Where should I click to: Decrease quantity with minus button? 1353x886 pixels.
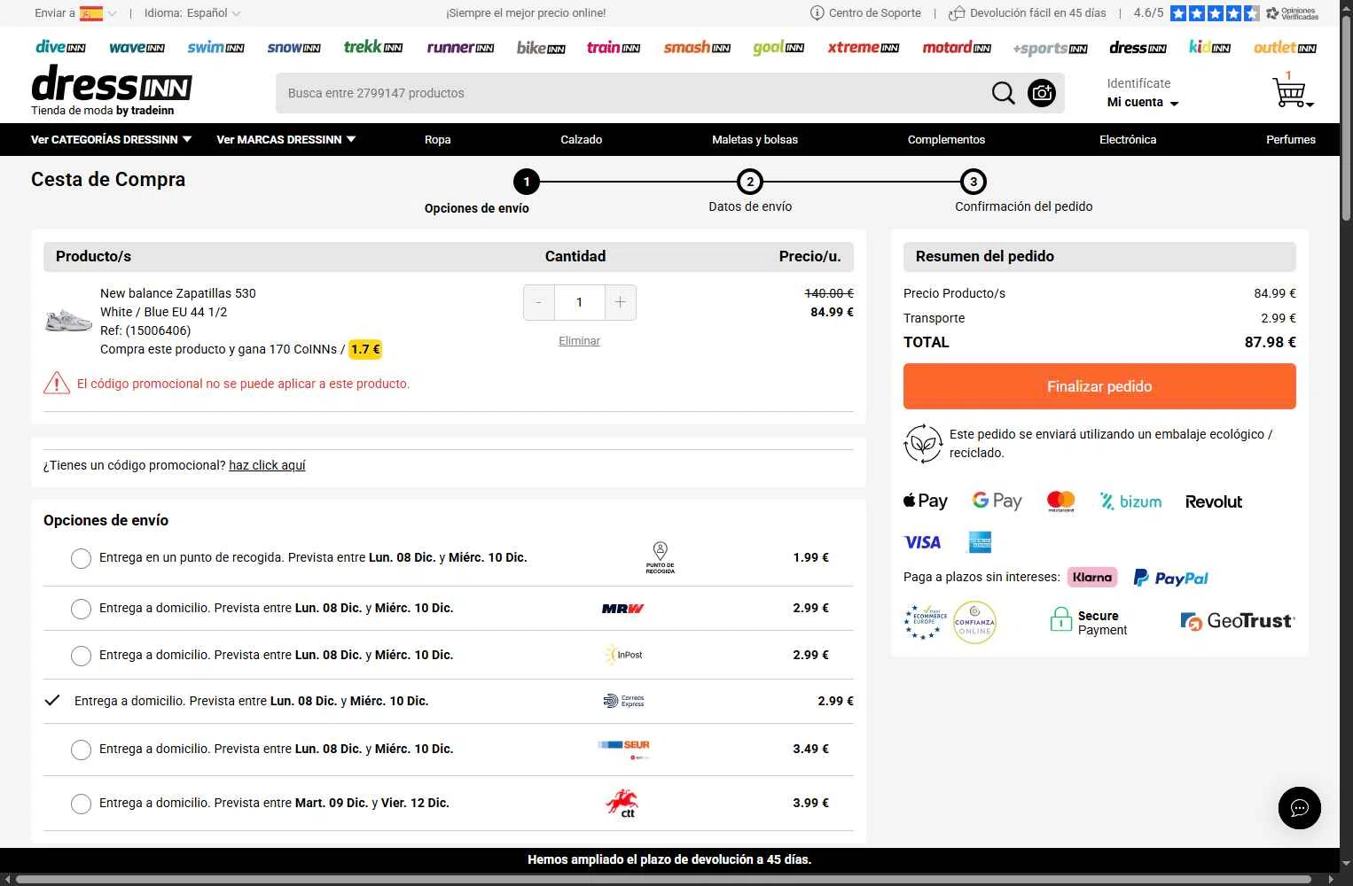point(539,302)
